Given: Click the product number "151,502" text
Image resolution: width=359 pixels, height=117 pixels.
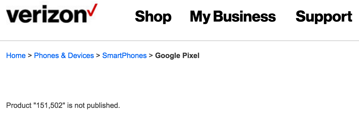Looking at the screenshot, I should coord(49,106).
